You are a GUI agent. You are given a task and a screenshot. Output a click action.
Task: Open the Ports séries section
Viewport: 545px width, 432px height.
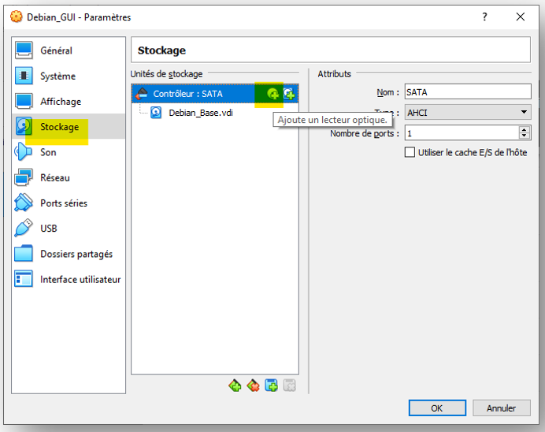69,203
